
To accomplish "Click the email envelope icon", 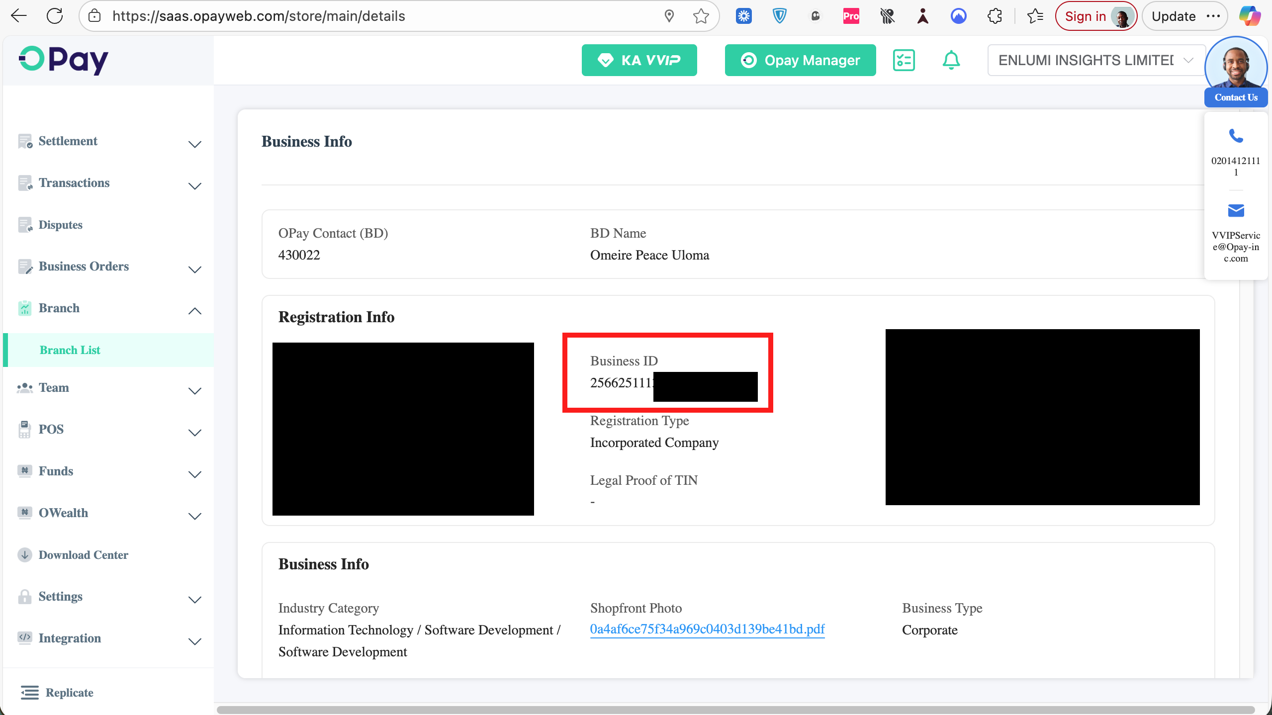I will 1236,210.
